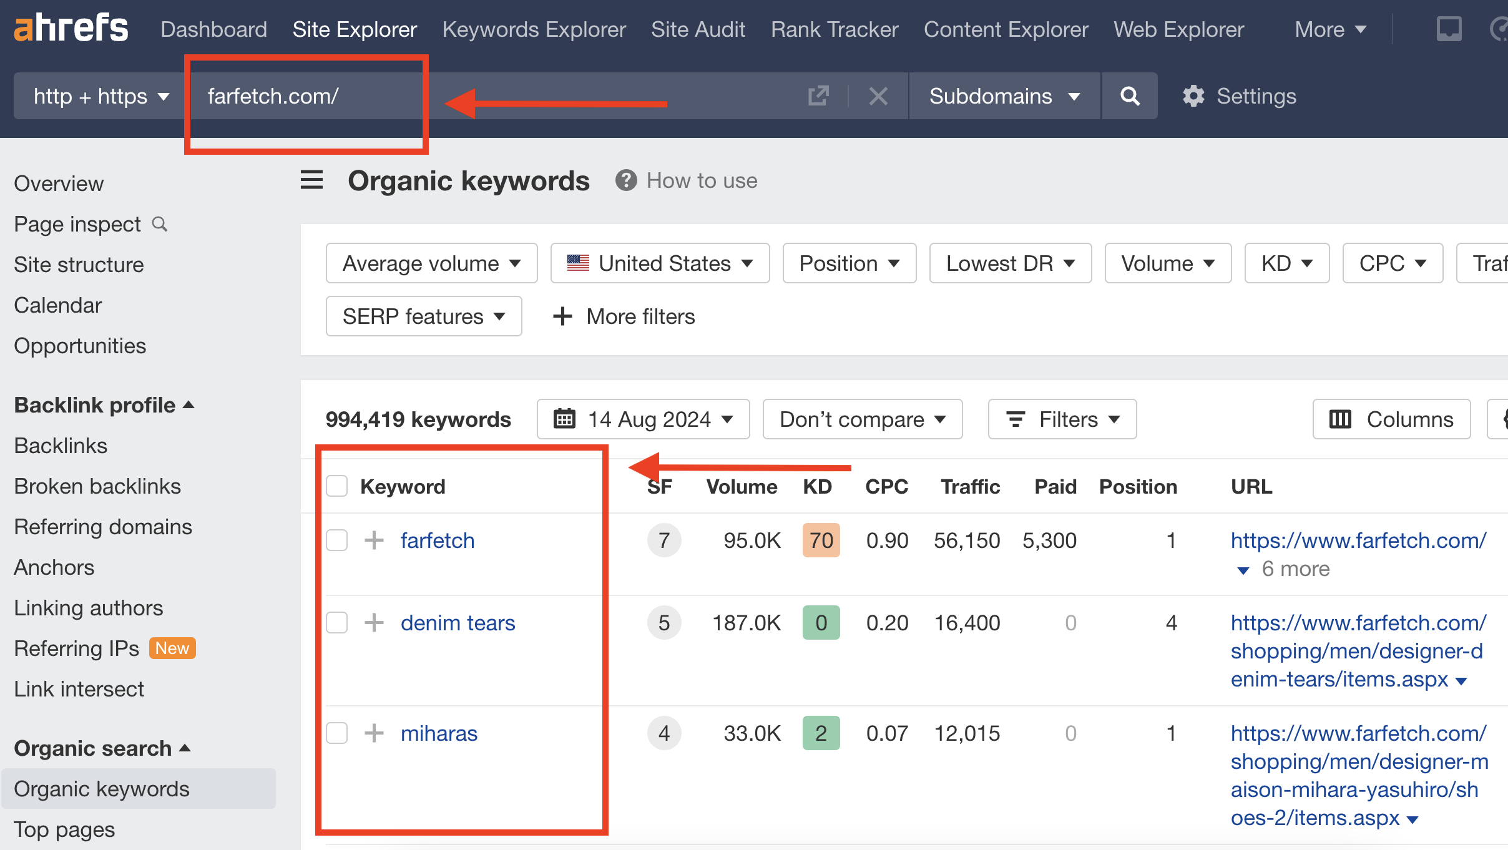Click plus icon next to denim tears

[374, 623]
